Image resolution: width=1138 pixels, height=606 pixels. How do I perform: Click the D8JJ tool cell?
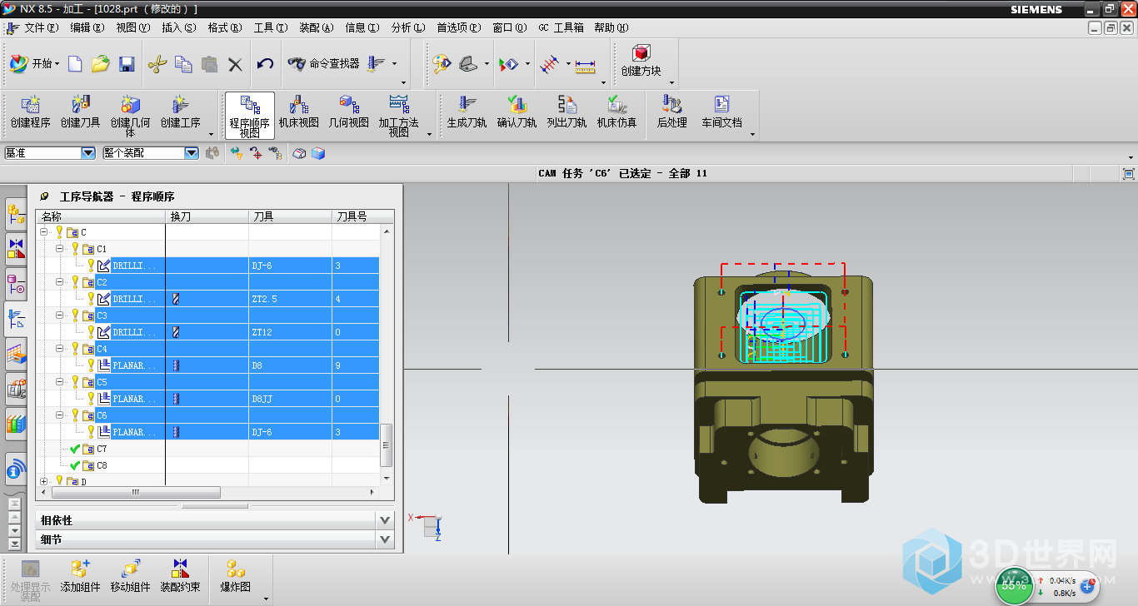click(290, 399)
